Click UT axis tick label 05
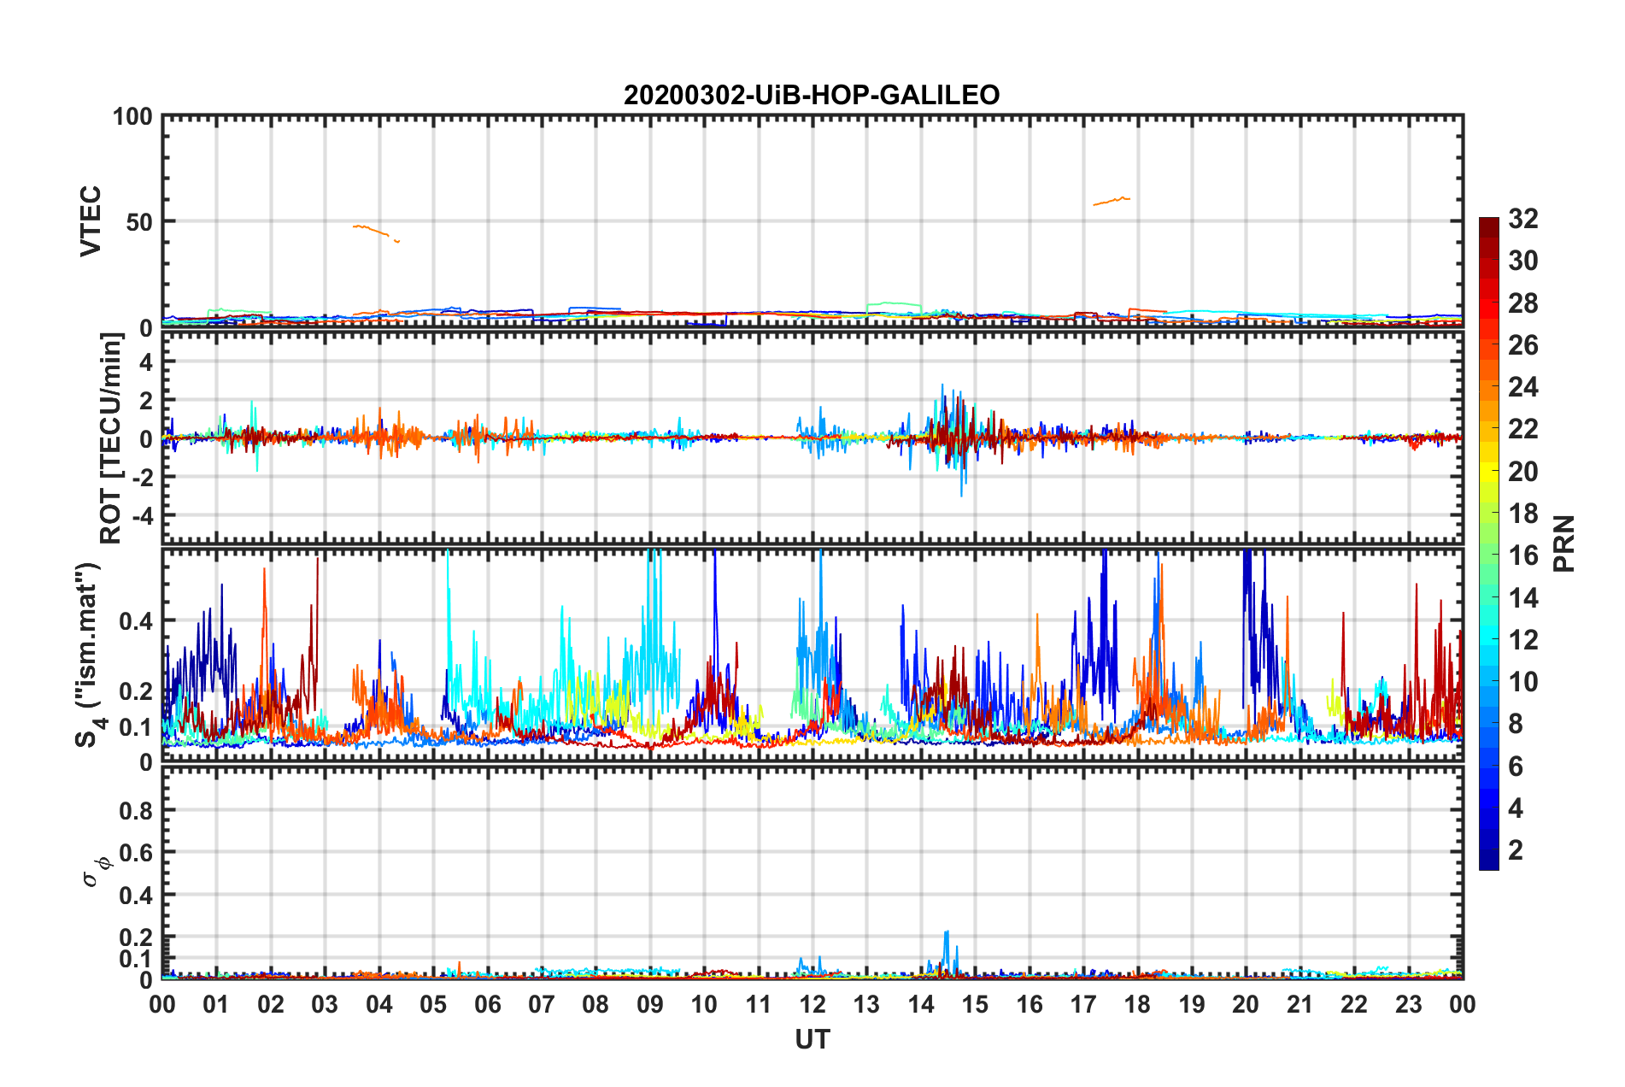Image resolution: width=1625 pixels, height=1087 pixels. (433, 1004)
